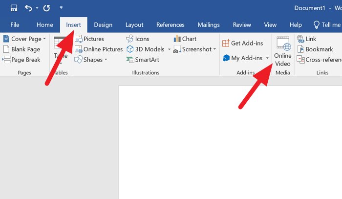Open the References ribbon tab
The height and width of the screenshot is (199, 342).
[171, 24]
